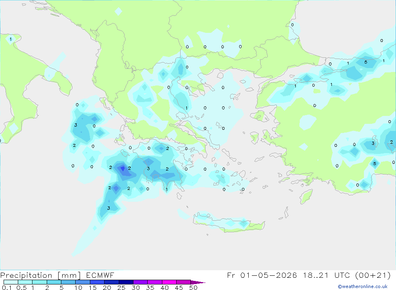Click the 25 to 30 mm navy swatch

(126, 282)
